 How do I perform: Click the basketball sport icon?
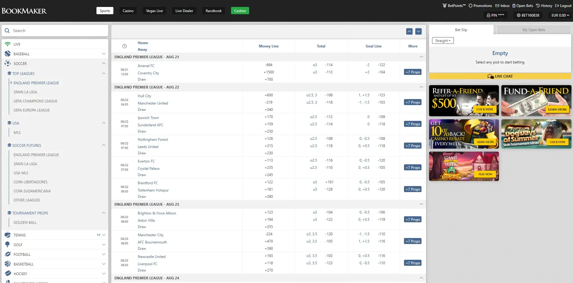tap(8, 264)
